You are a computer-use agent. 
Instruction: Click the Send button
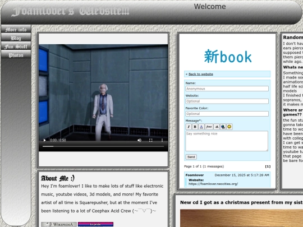(191, 157)
